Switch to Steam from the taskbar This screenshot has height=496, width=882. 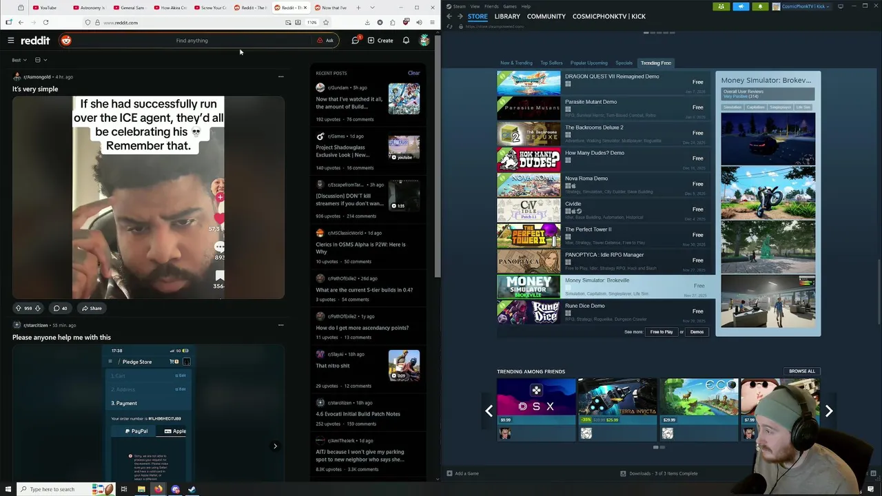click(x=192, y=489)
